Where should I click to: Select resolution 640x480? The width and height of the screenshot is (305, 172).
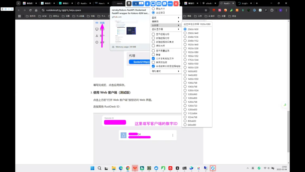click(x=190, y=125)
